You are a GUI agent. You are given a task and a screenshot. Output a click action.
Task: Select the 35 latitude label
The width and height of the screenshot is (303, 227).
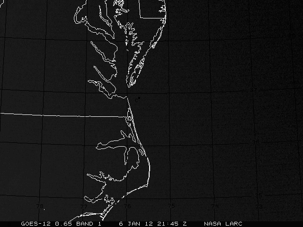[258, 195]
